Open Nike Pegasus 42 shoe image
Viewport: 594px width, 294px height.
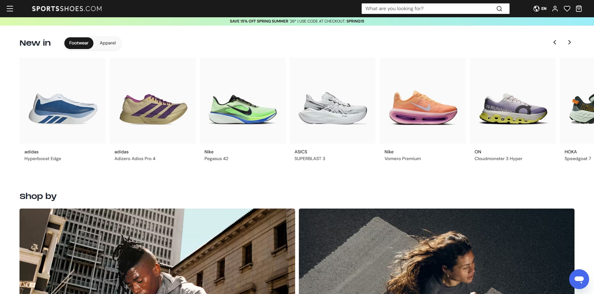(x=243, y=101)
